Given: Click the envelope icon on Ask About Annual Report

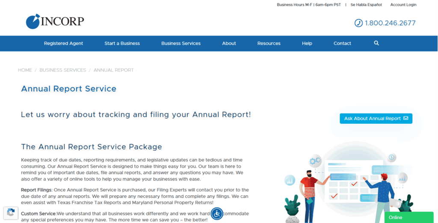Looking at the screenshot, I should pyautogui.click(x=406, y=118).
